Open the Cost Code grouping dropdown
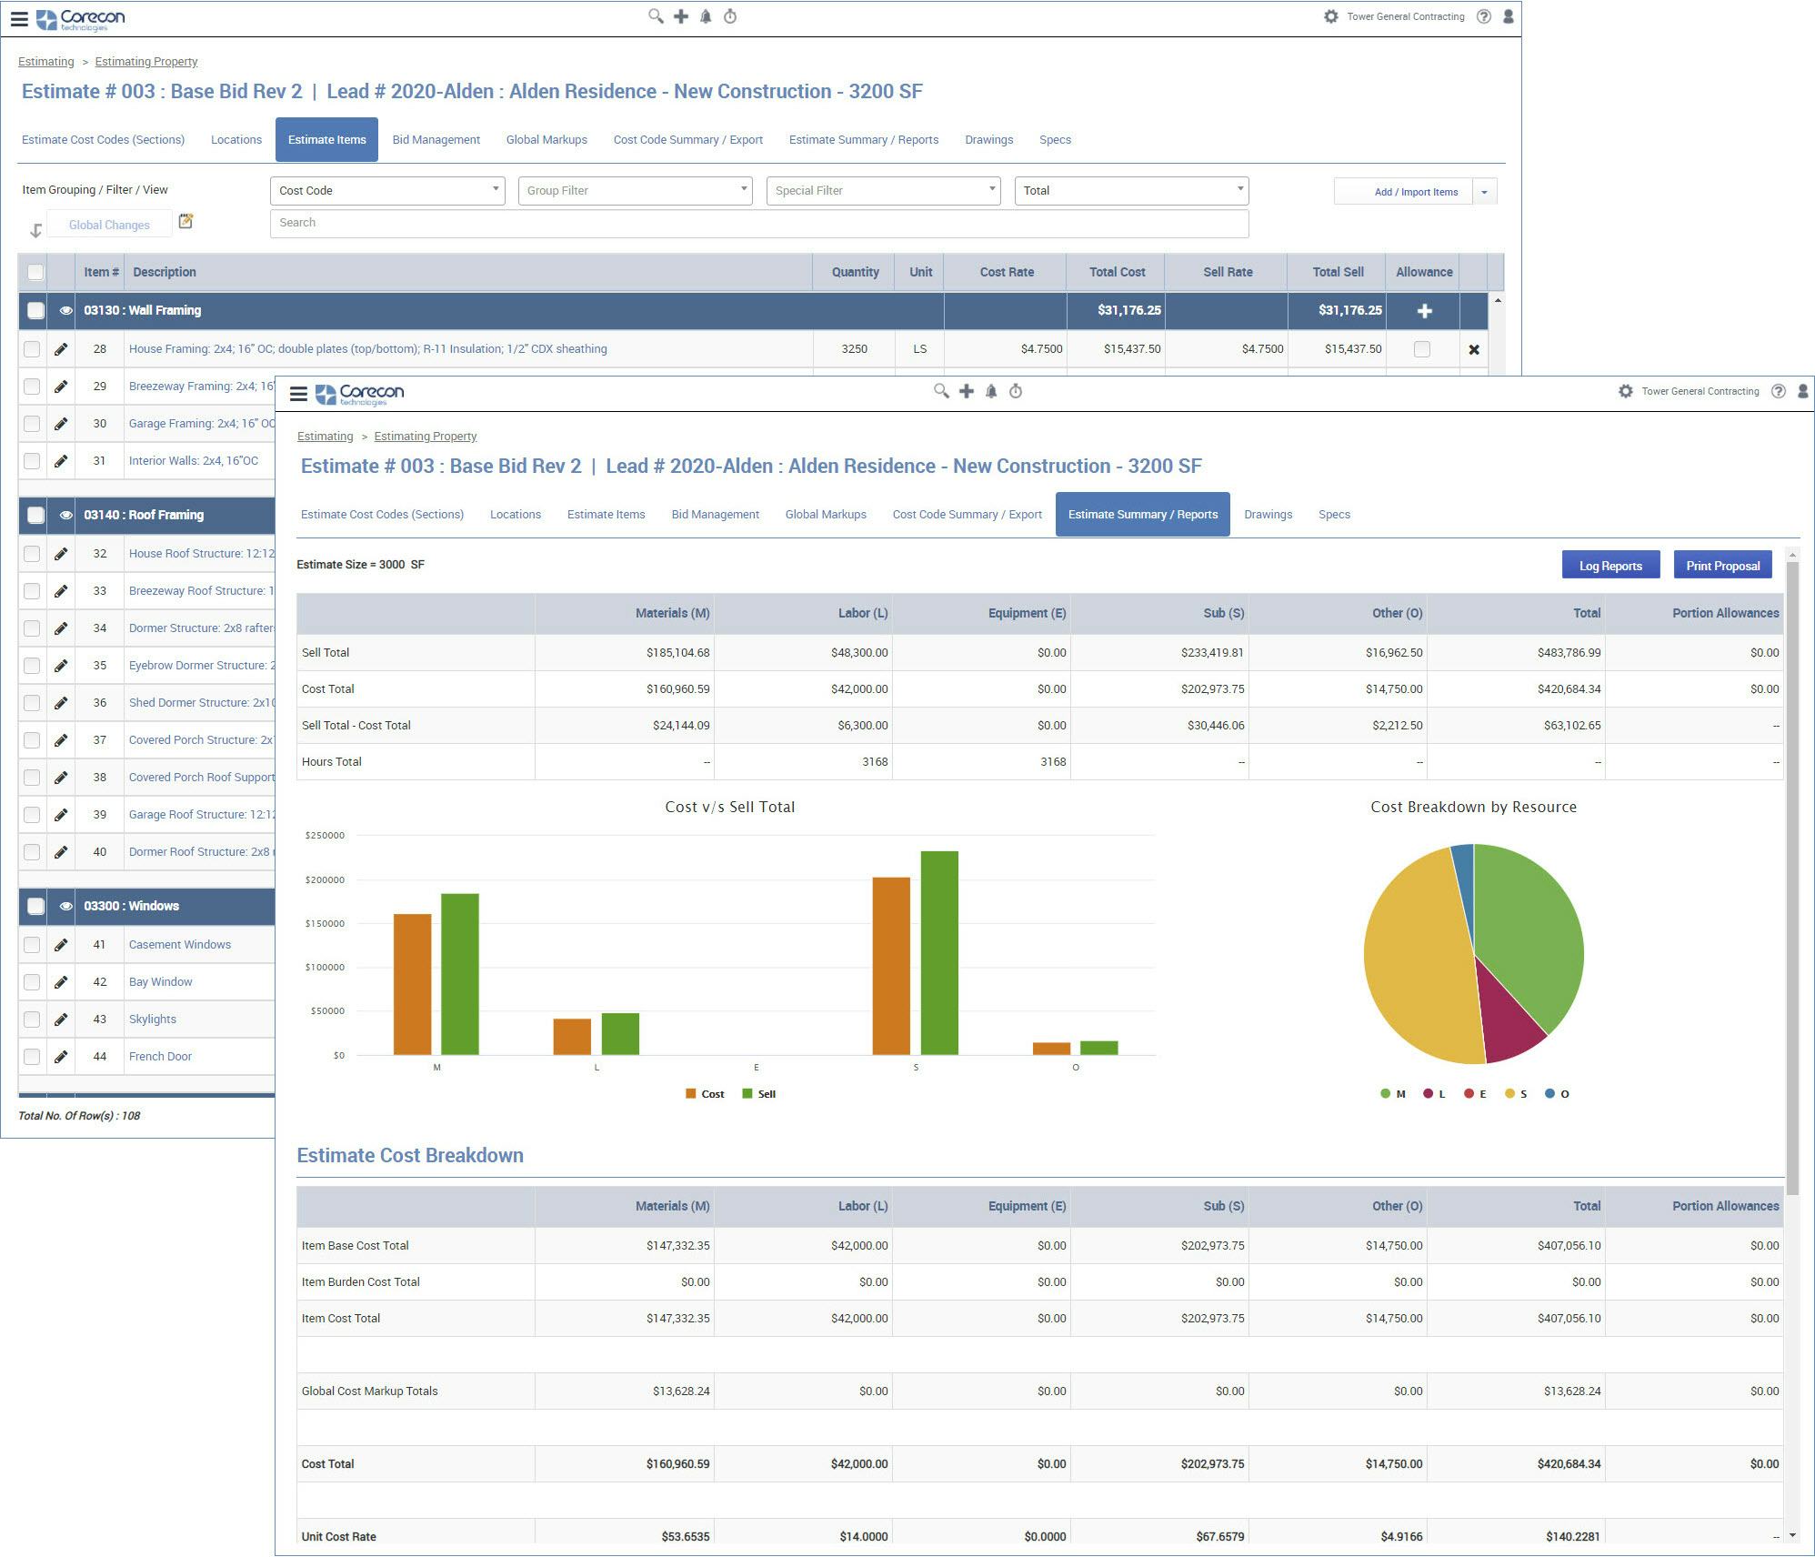Screen dimensions: 1815x1557 coord(387,190)
